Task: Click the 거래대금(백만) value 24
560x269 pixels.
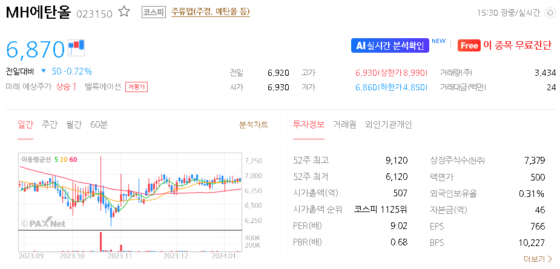Action: [x=552, y=87]
